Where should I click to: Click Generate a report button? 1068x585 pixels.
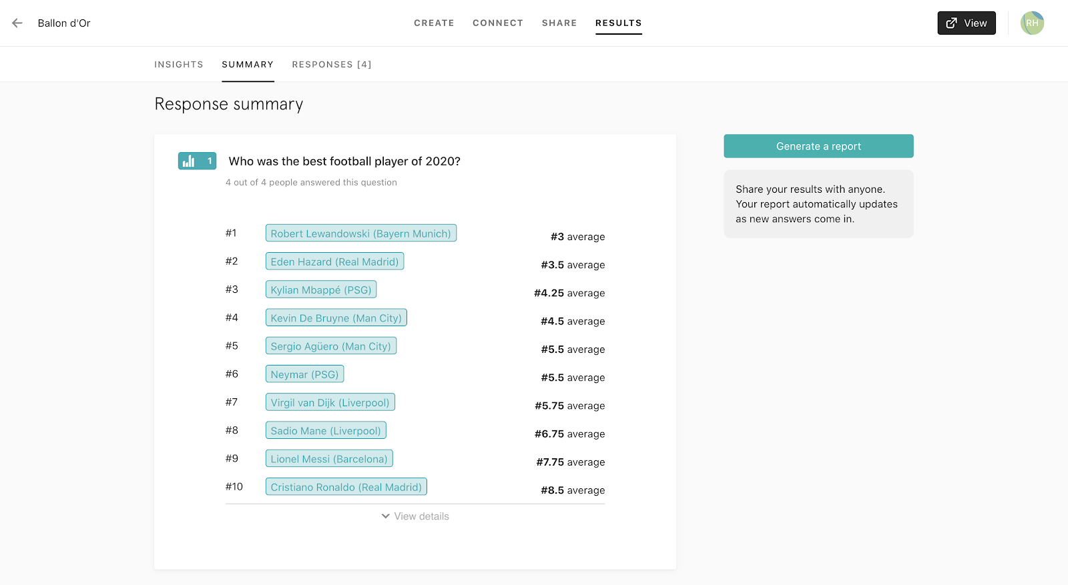818,146
